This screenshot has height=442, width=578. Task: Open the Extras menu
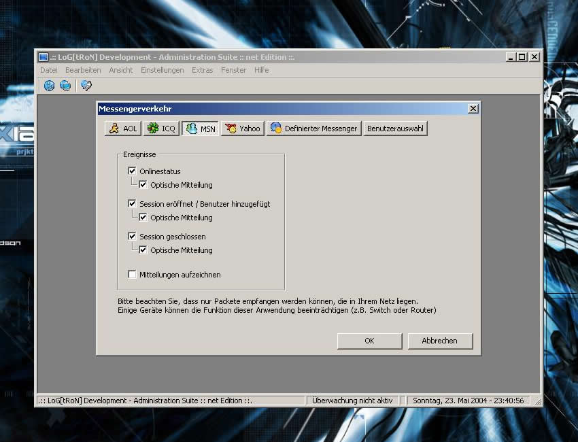pos(202,70)
